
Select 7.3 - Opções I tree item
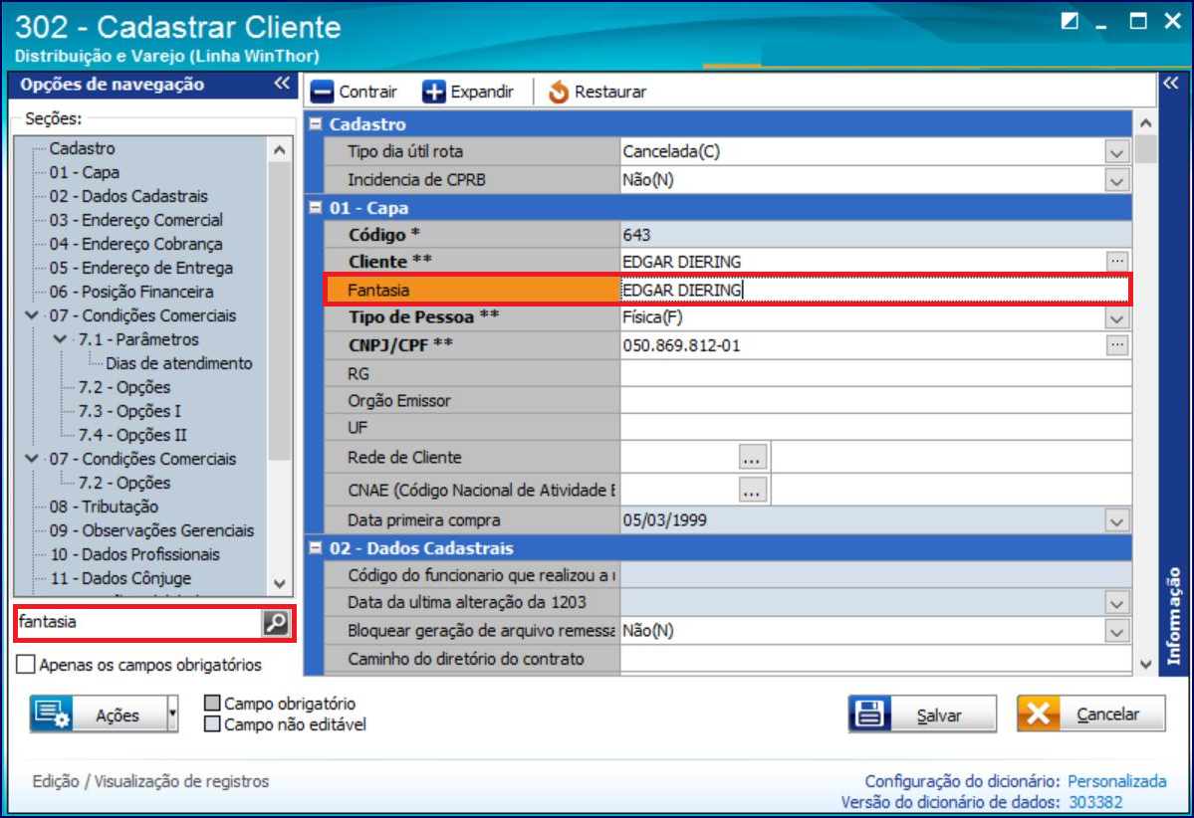(x=129, y=411)
